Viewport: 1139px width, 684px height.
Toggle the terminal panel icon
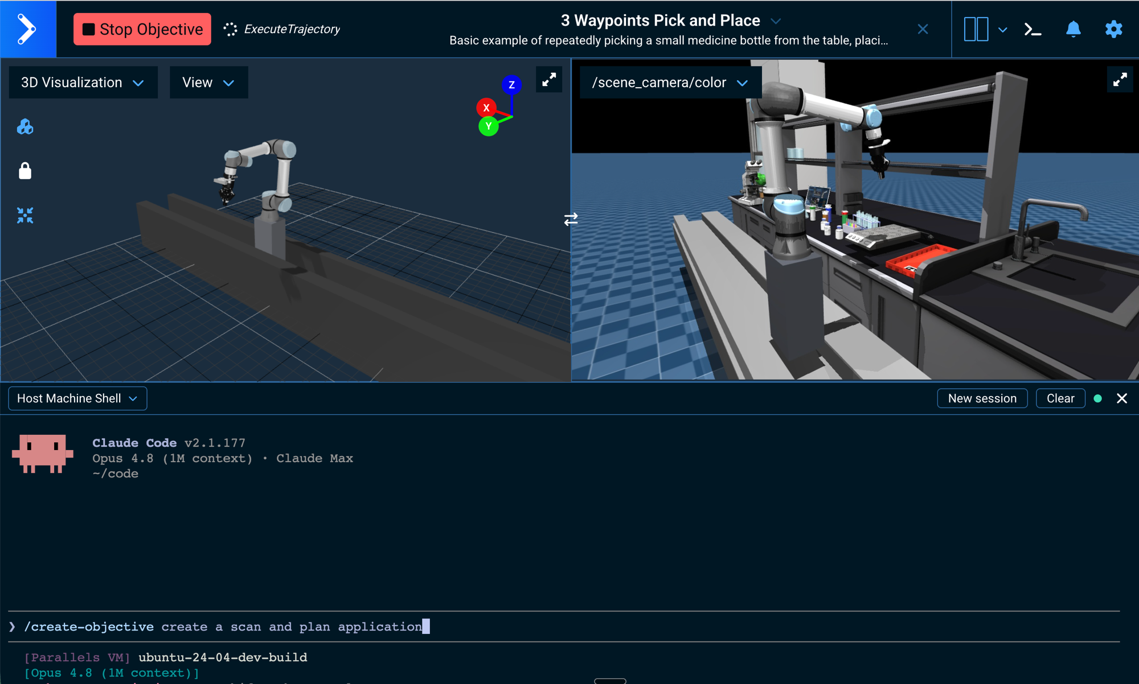(x=1033, y=29)
